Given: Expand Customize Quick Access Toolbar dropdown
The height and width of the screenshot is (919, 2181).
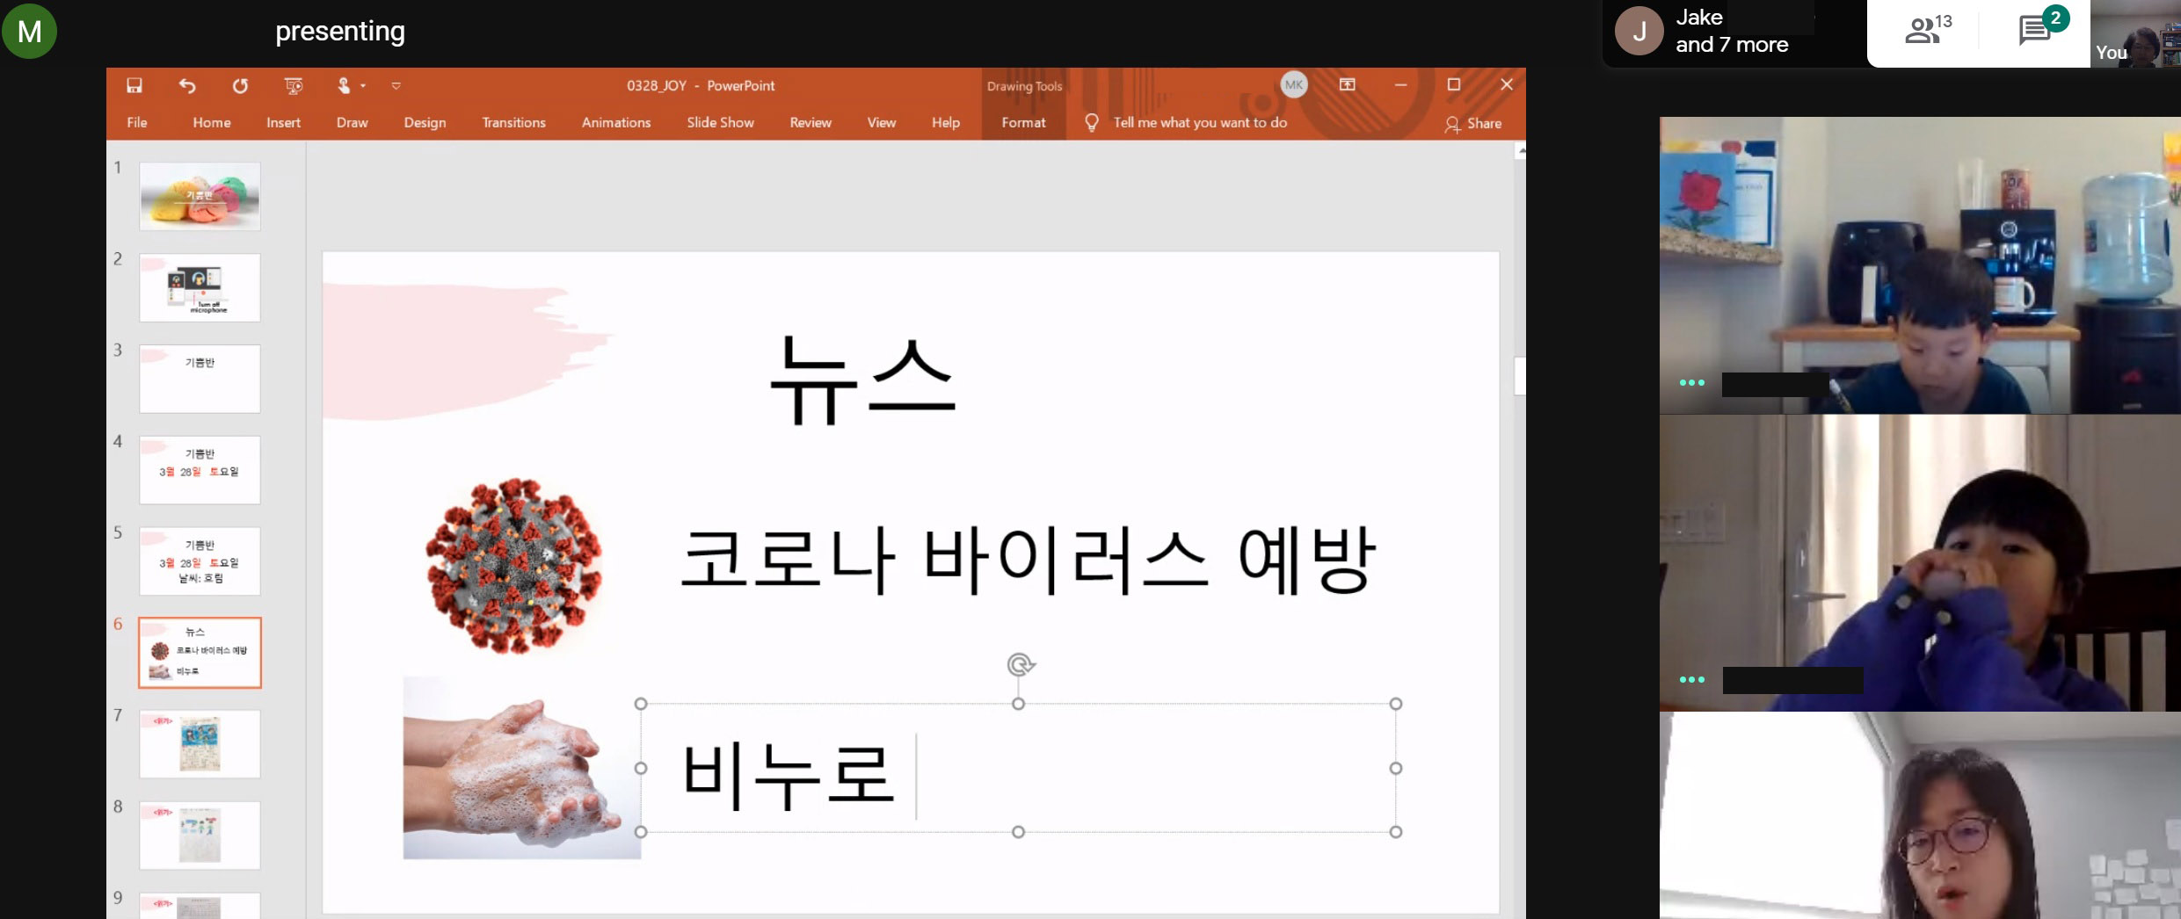Looking at the screenshot, I should click(x=396, y=85).
